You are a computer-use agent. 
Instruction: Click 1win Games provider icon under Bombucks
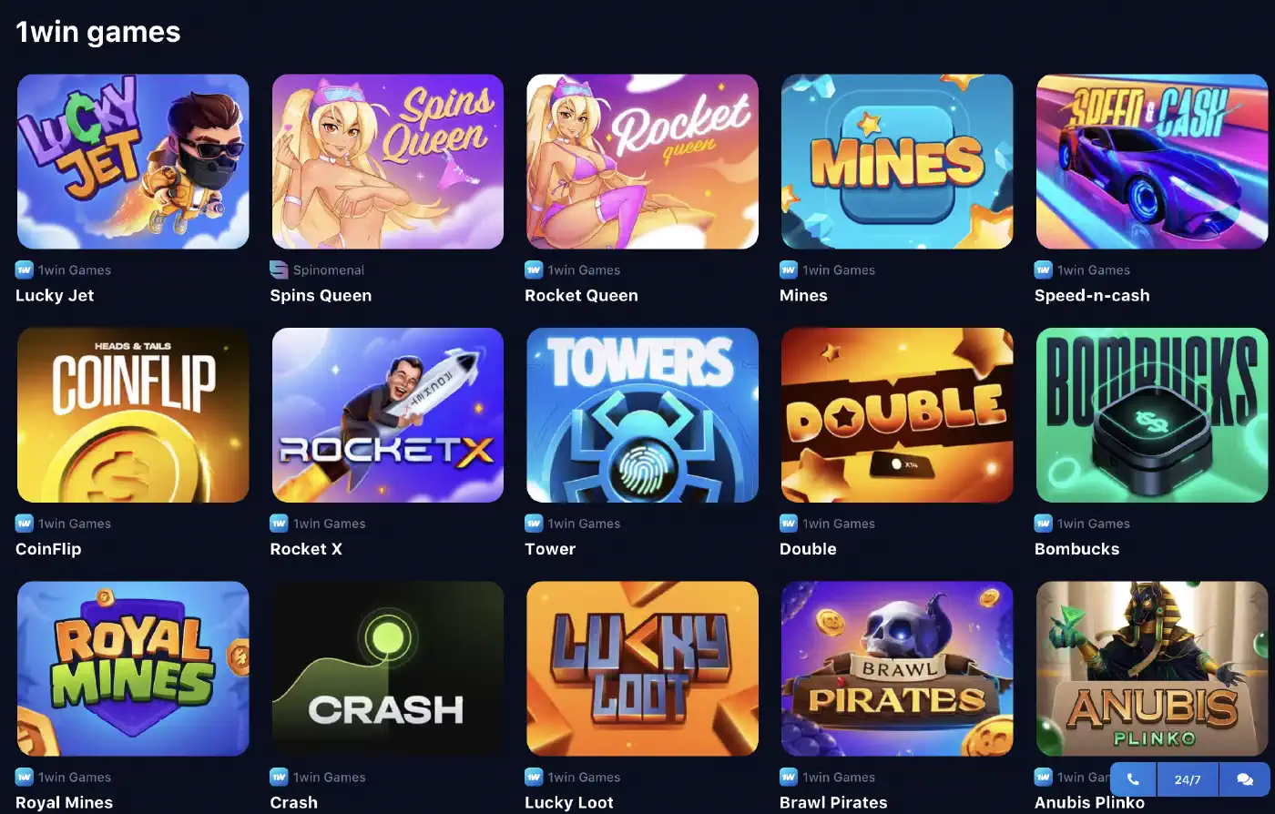pos(1044,524)
